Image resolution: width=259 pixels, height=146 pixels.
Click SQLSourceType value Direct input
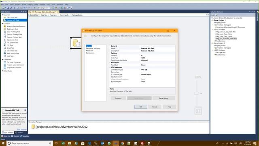146,75
